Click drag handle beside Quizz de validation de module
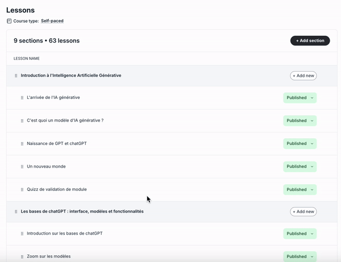Viewport: 341px width, 262px height. [22, 190]
